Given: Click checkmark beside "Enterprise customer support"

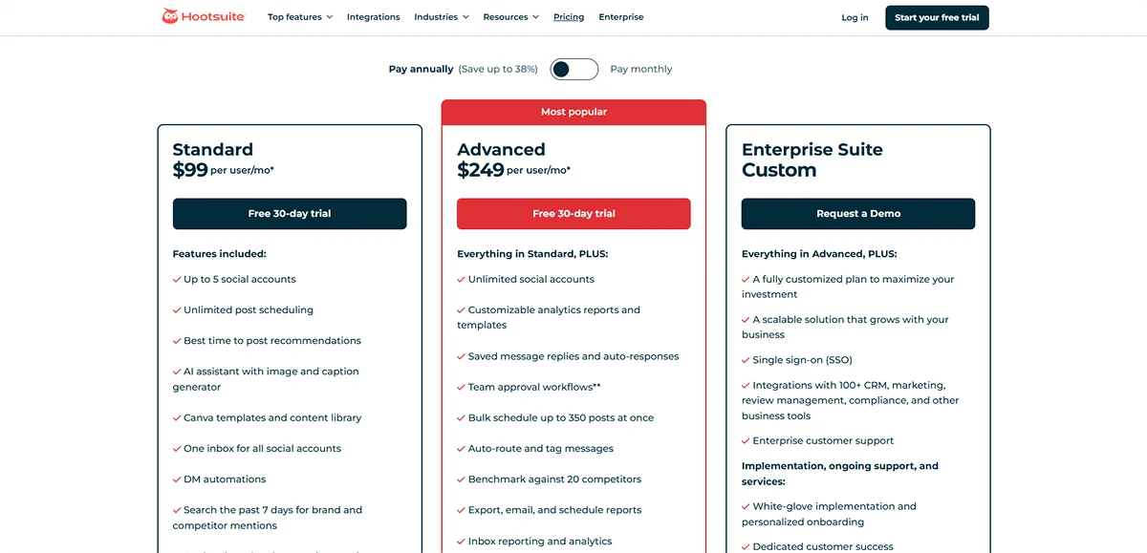Looking at the screenshot, I should [x=745, y=440].
